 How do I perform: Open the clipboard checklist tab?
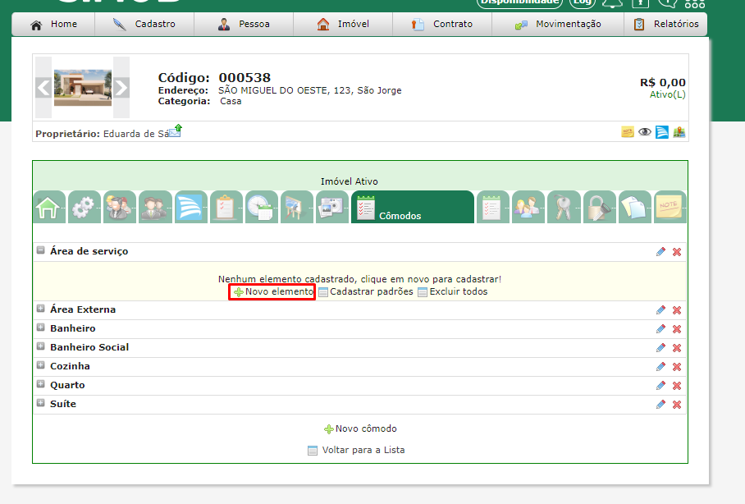point(226,207)
